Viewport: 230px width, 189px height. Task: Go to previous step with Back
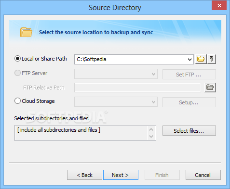tap(84, 175)
